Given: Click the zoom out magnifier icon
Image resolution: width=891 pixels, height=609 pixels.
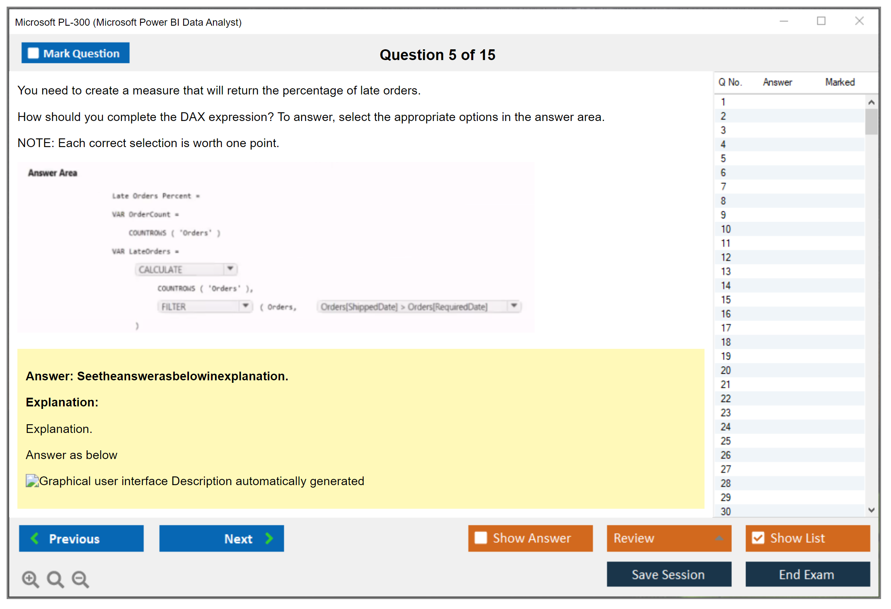Looking at the screenshot, I should 80,579.
